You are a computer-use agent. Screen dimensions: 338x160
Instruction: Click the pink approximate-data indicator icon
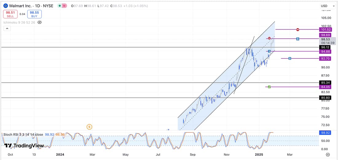65,6
